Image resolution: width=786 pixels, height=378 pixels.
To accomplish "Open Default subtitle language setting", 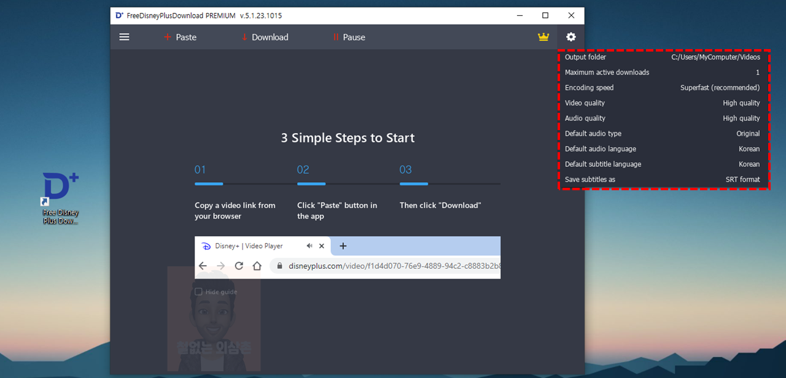I will pyautogui.click(x=663, y=164).
